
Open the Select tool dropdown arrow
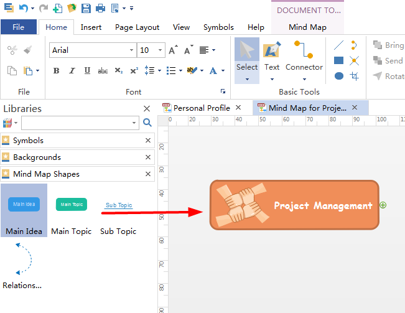click(x=247, y=79)
